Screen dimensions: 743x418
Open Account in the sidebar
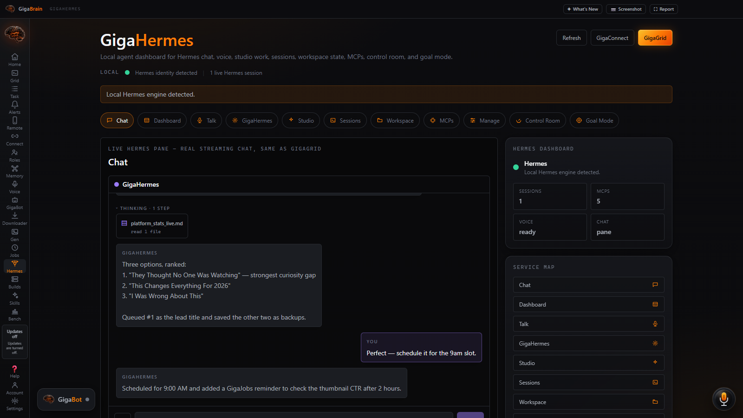click(x=15, y=388)
